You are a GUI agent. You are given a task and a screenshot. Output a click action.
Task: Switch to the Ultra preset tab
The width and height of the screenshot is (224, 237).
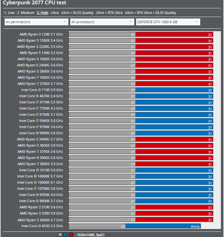[55, 13]
